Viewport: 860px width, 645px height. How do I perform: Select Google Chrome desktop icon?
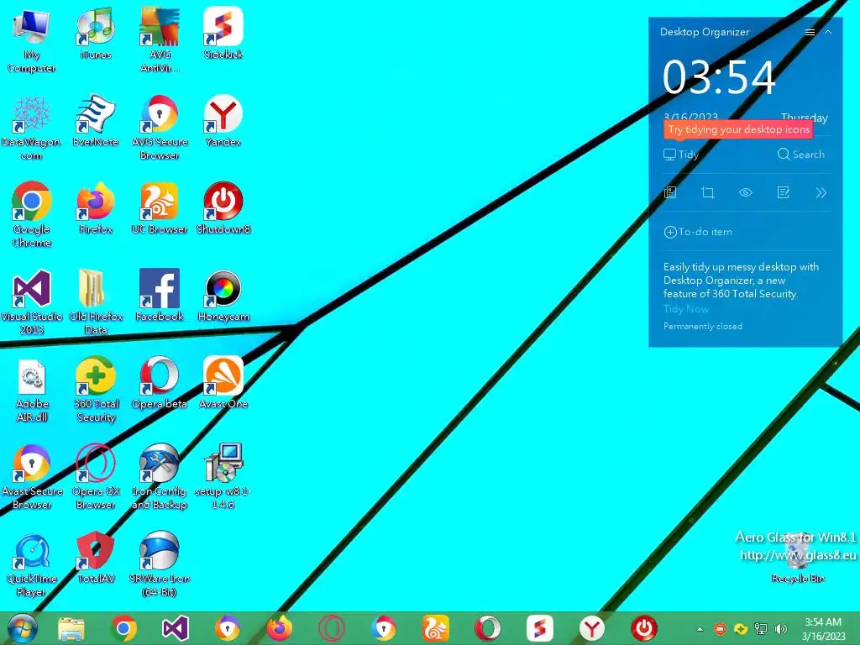point(31,214)
